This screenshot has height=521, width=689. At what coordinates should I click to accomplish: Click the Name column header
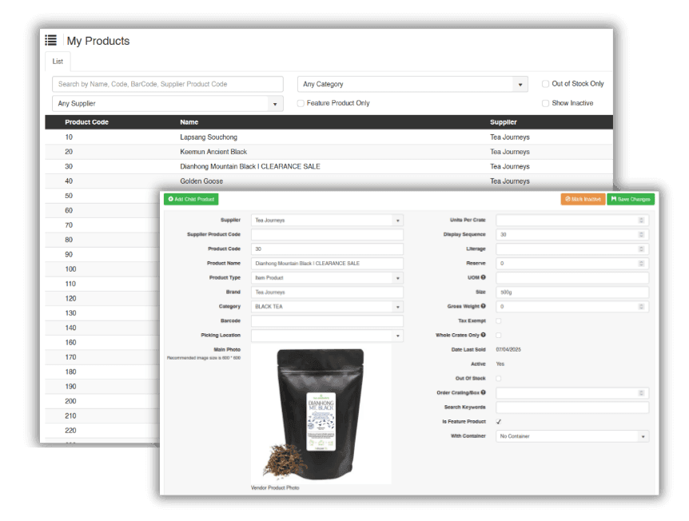tap(189, 122)
